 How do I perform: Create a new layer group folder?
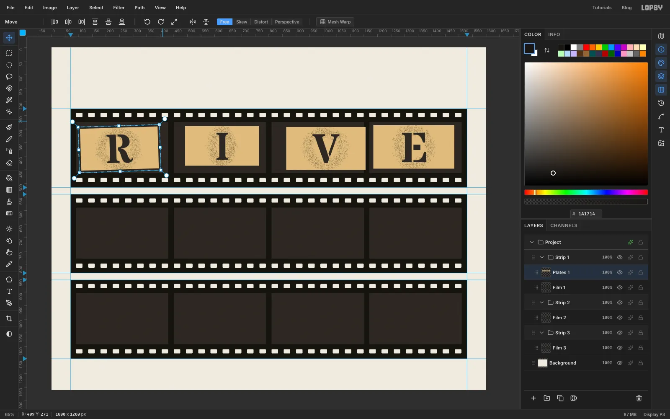[x=547, y=398]
